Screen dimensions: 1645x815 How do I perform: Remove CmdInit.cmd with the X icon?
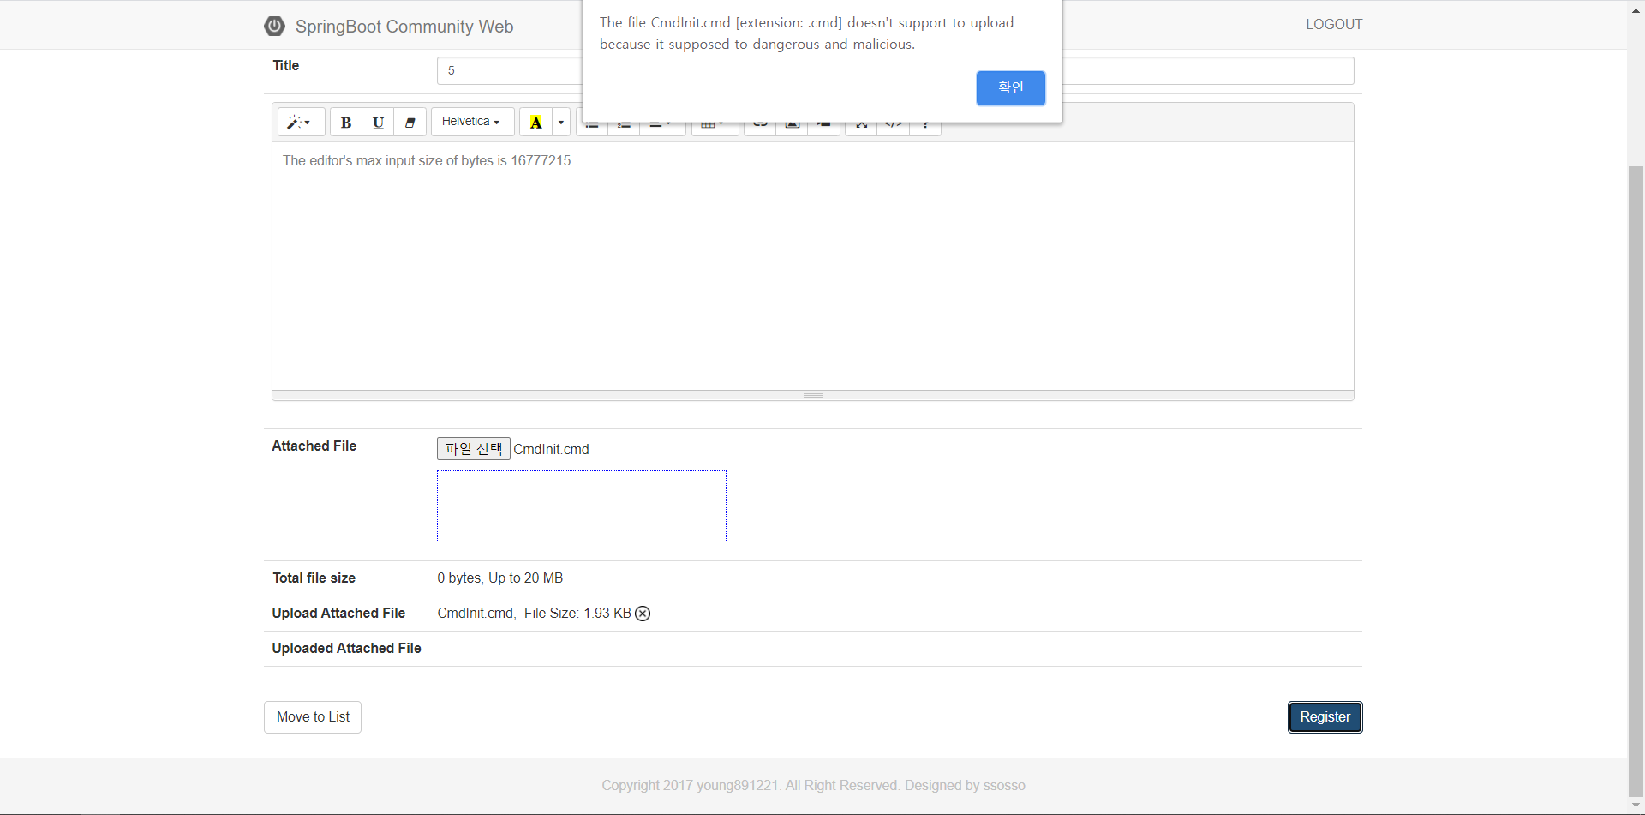[x=643, y=614]
